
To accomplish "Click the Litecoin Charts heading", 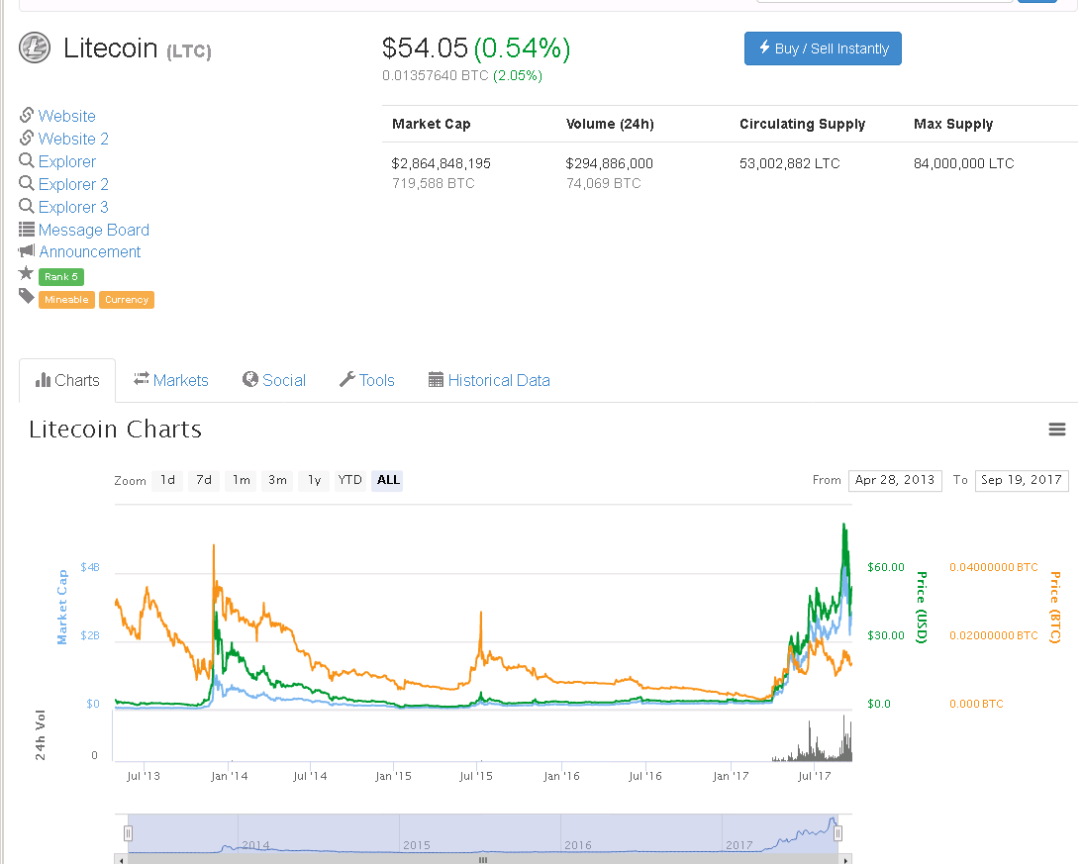I will (x=115, y=430).
